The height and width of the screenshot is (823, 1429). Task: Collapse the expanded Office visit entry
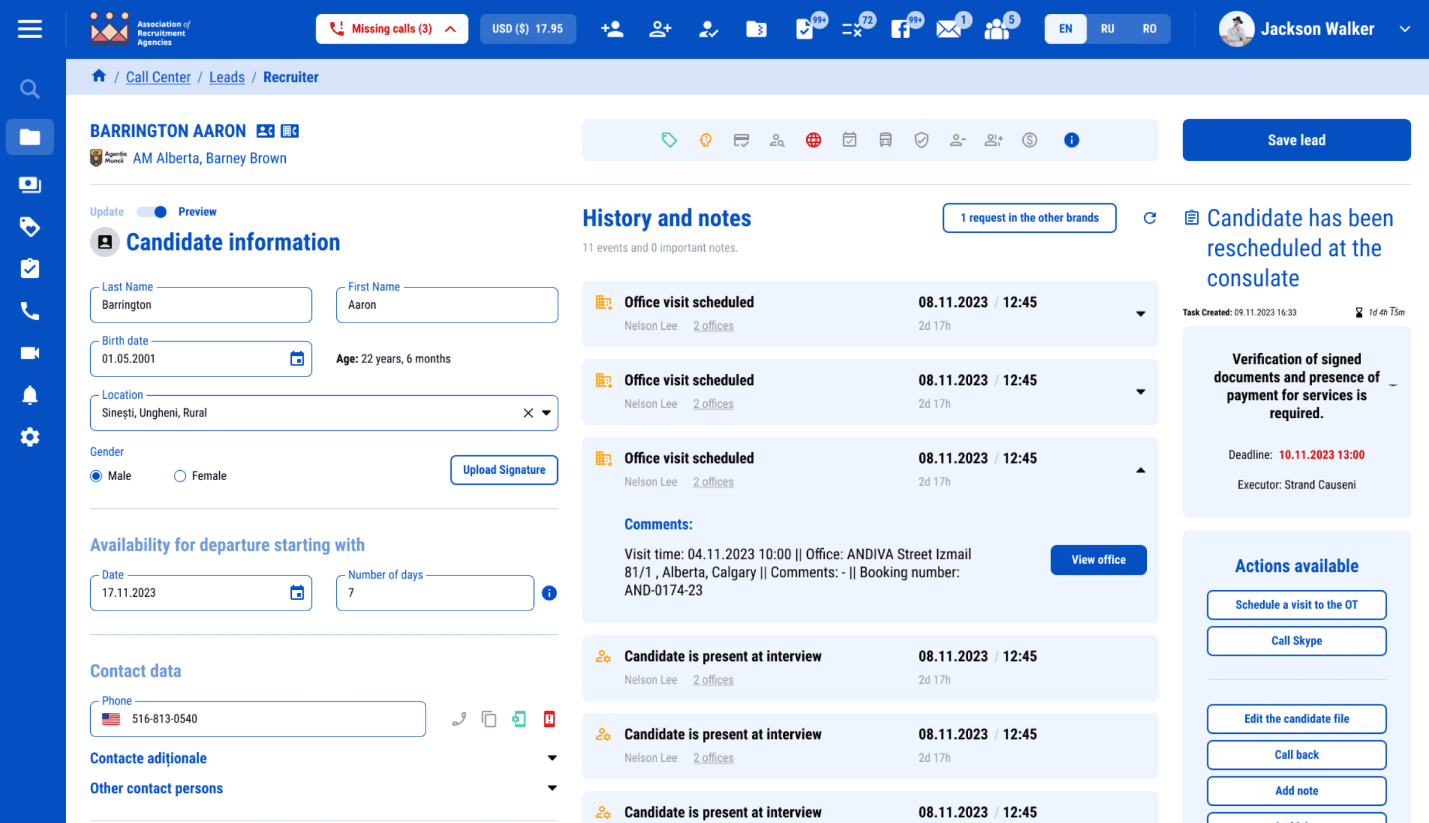(x=1140, y=470)
